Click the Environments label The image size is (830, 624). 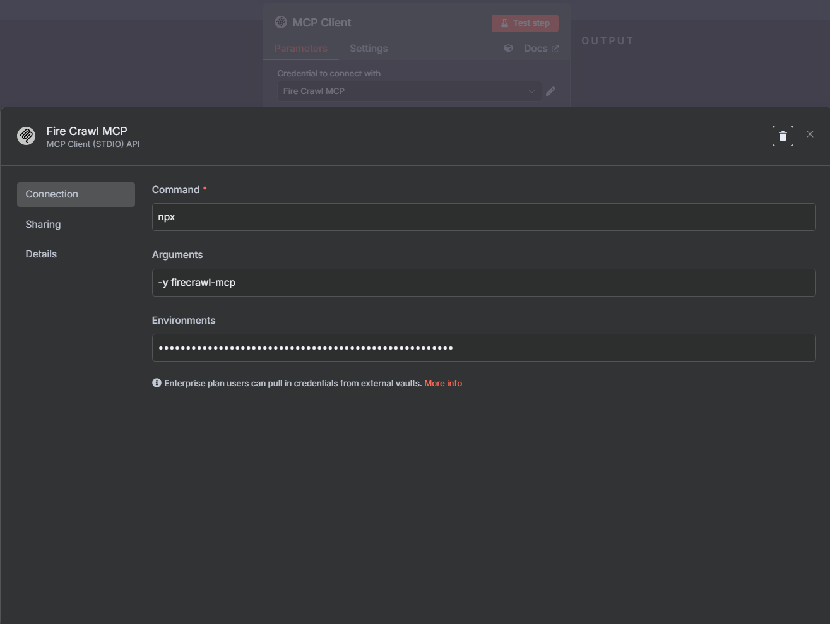point(184,320)
